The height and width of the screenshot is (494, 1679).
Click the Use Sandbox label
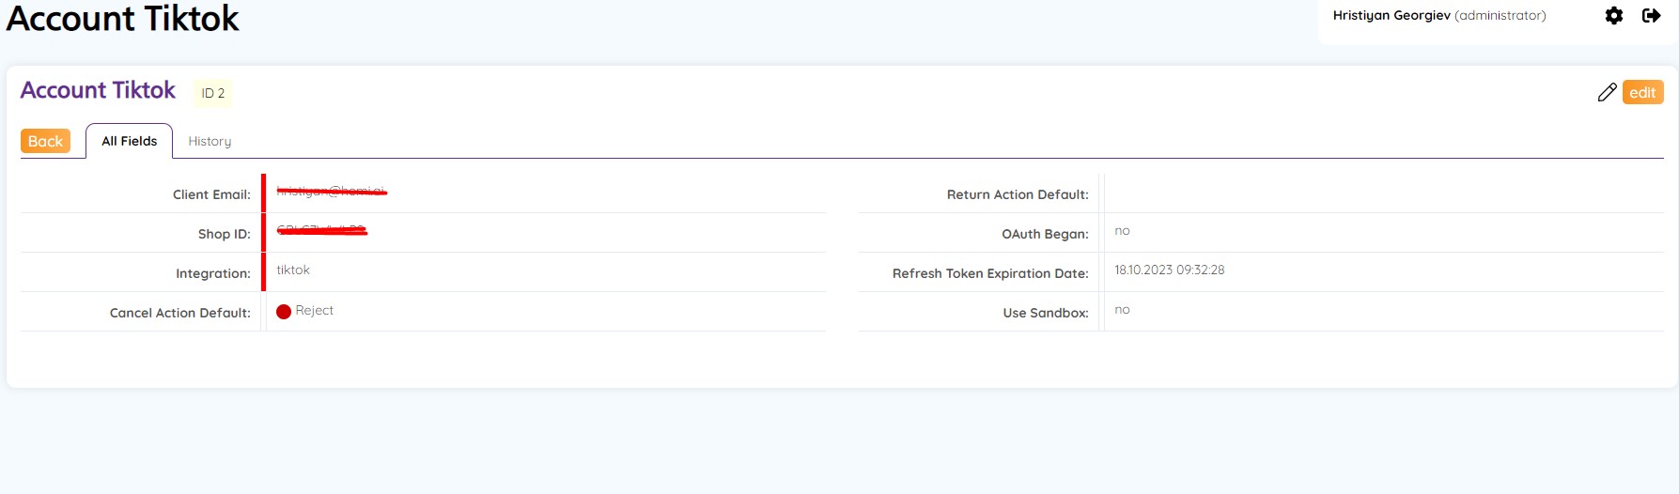point(1046,313)
